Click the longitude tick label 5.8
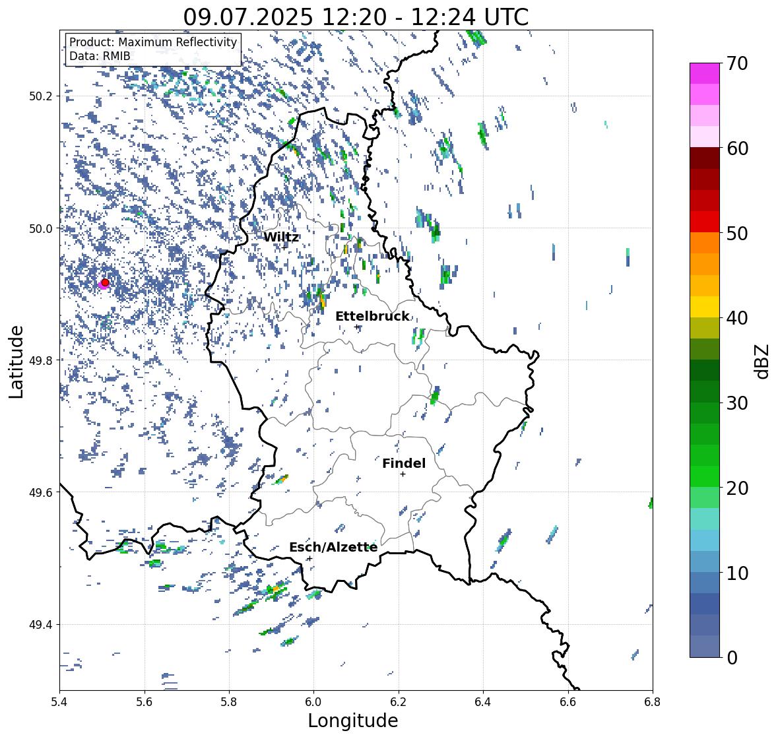778x737 pixels. click(x=229, y=702)
